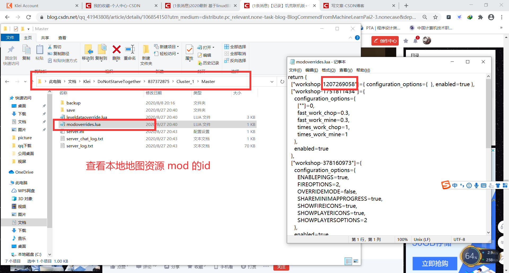Click the red Delete (删除) icon
509x273 pixels.
116,50
